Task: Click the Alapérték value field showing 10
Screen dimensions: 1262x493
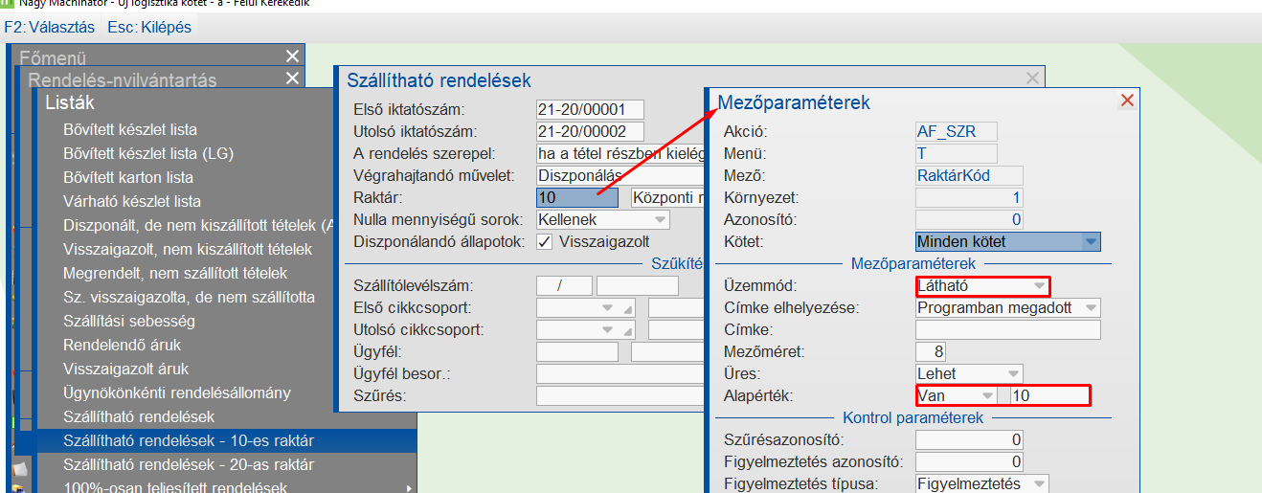Action: (1049, 395)
